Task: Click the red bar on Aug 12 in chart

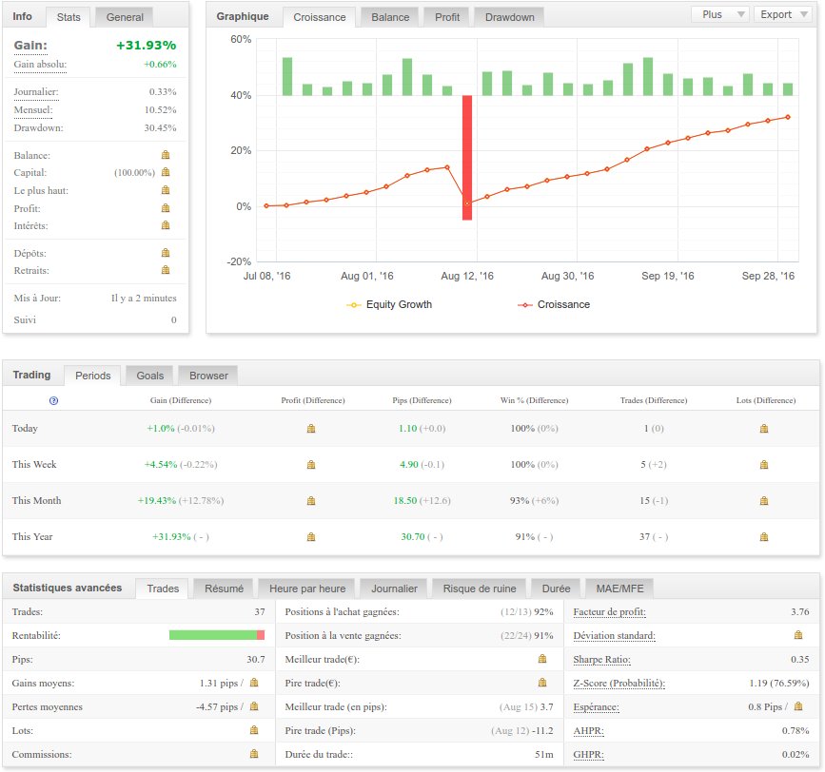Action: pyautogui.click(x=467, y=157)
